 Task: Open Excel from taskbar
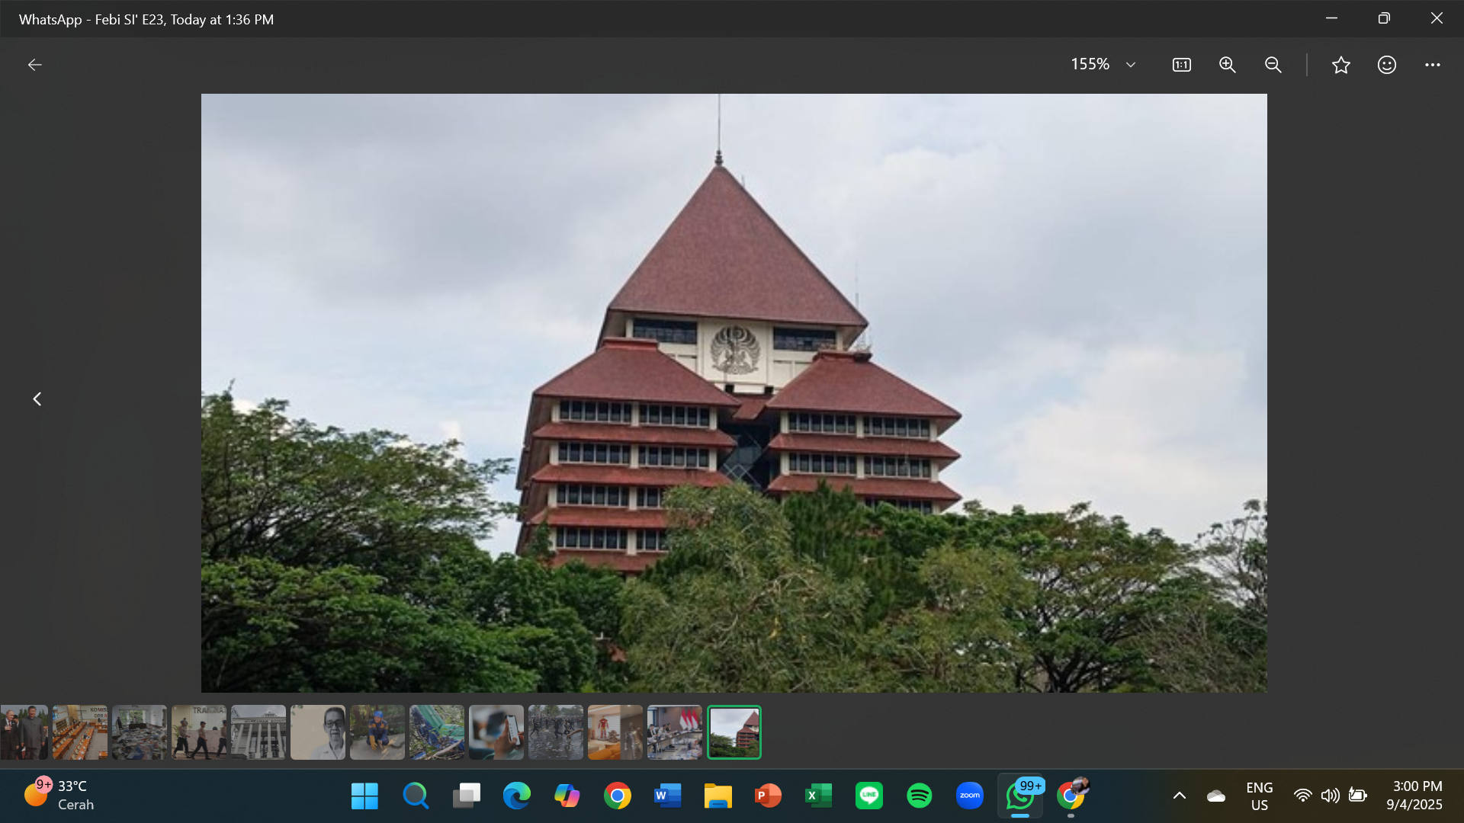(818, 796)
